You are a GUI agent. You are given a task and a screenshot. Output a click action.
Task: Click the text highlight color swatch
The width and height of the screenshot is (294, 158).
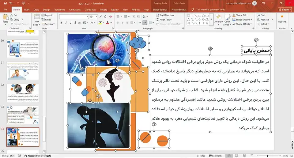point(100,23)
